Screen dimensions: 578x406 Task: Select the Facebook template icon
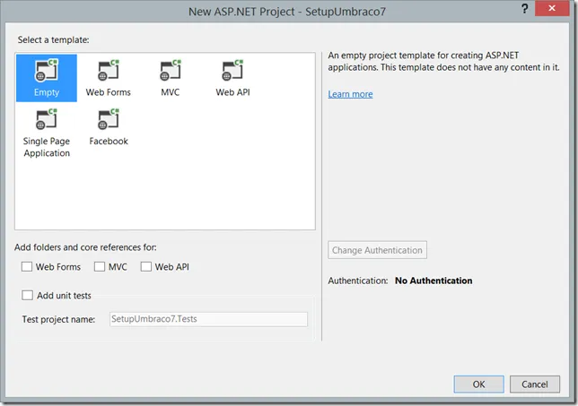pos(109,121)
